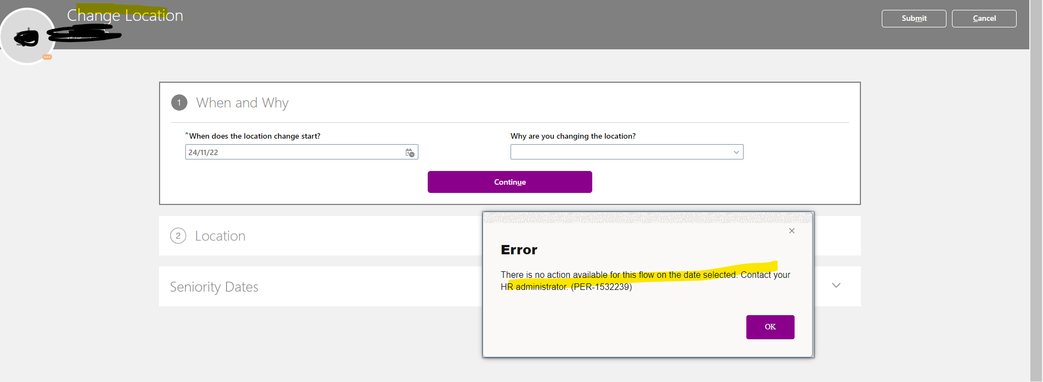The height and width of the screenshot is (382, 1043).
Task: Click the purple Continue button
Action: tap(509, 182)
